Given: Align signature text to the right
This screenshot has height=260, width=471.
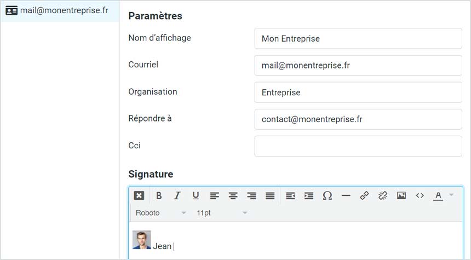Looking at the screenshot, I should [x=251, y=196].
